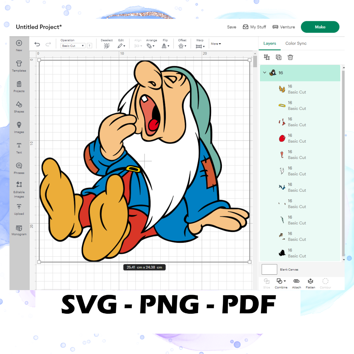Click the top-left selection handle
354x354 pixels.
pos(39,60)
